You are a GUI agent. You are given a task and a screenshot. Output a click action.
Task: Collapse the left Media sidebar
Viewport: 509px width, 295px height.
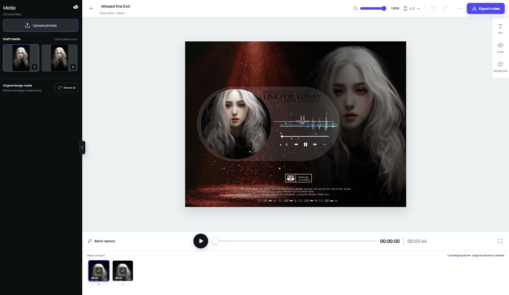(82, 147)
